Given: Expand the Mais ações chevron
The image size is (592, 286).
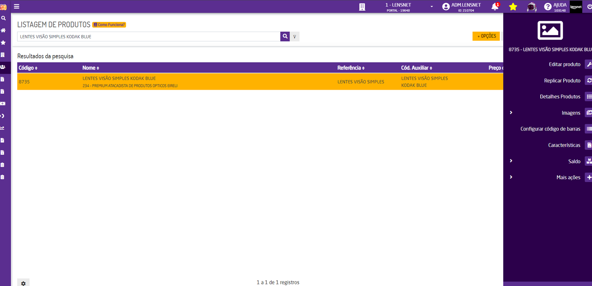Looking at the screenshot, I should pyautogui.click(x=511, y=177).
